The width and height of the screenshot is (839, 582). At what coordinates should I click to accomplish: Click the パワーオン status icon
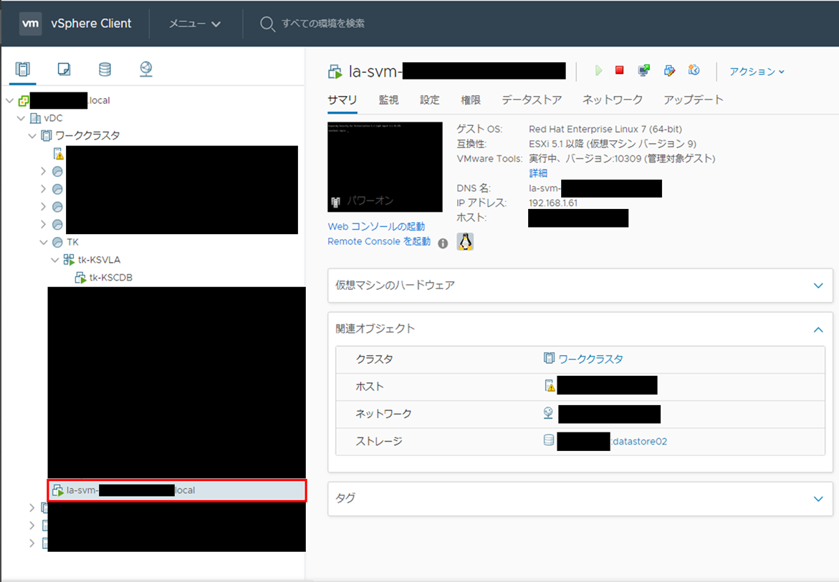click(335, 202)
